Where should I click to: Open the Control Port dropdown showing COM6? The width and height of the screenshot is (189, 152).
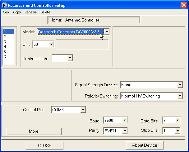[69, 110]
